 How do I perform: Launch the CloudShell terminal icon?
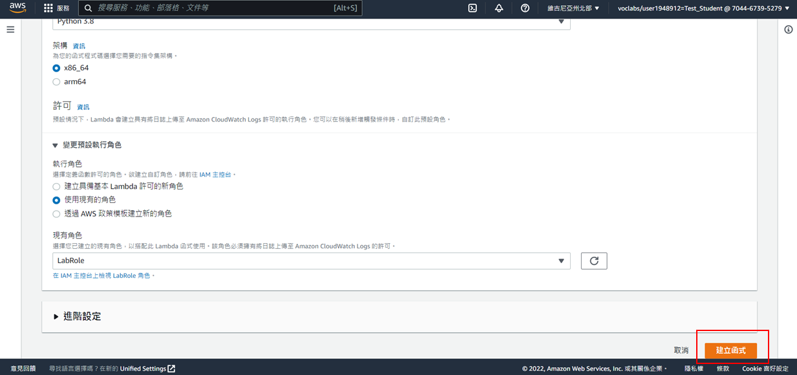pyautogui.click(x=473, y=8)
